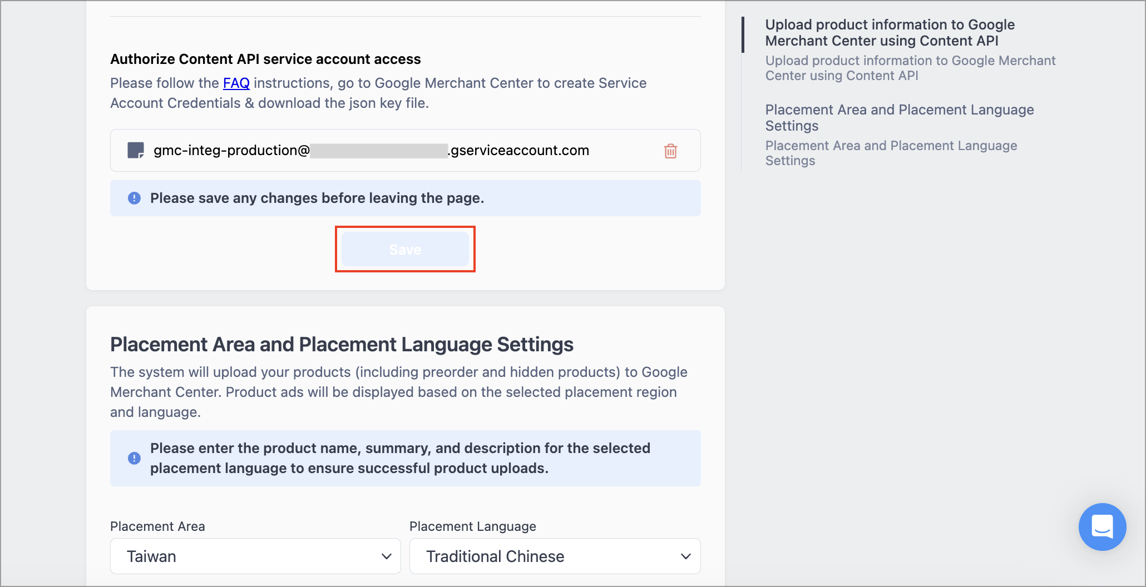This screenshot has height=587, width=1146.
Task: Click the info icon beside save reminder
Action: click(x=134, y=198)
